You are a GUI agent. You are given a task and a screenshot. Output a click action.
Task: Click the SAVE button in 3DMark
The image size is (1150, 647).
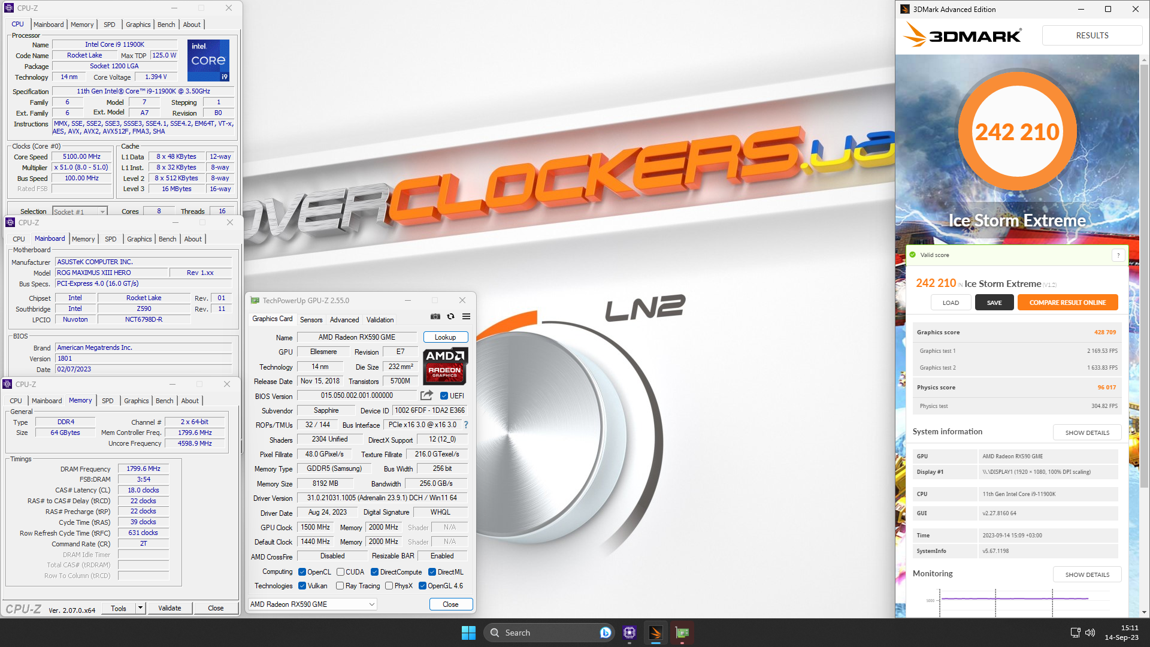(x=994, y=303)
